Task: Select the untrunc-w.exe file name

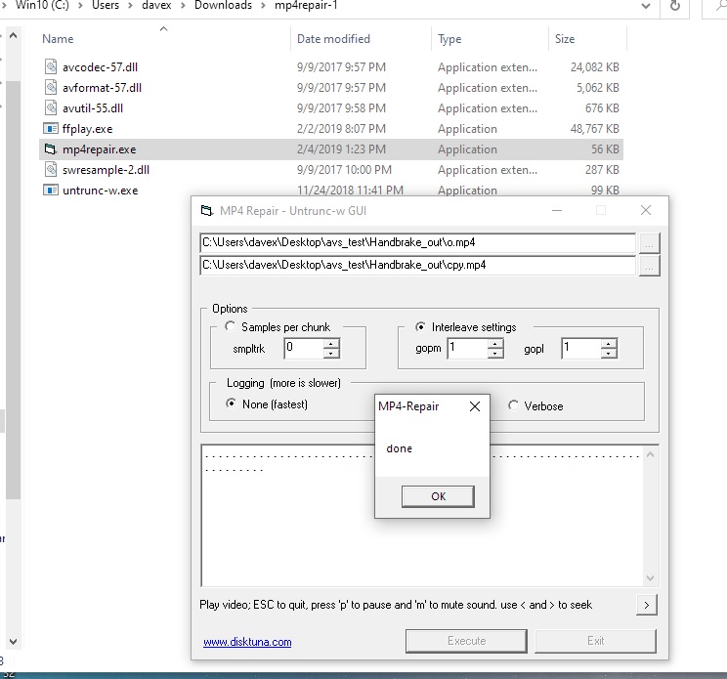Action: tap(100, 191)
